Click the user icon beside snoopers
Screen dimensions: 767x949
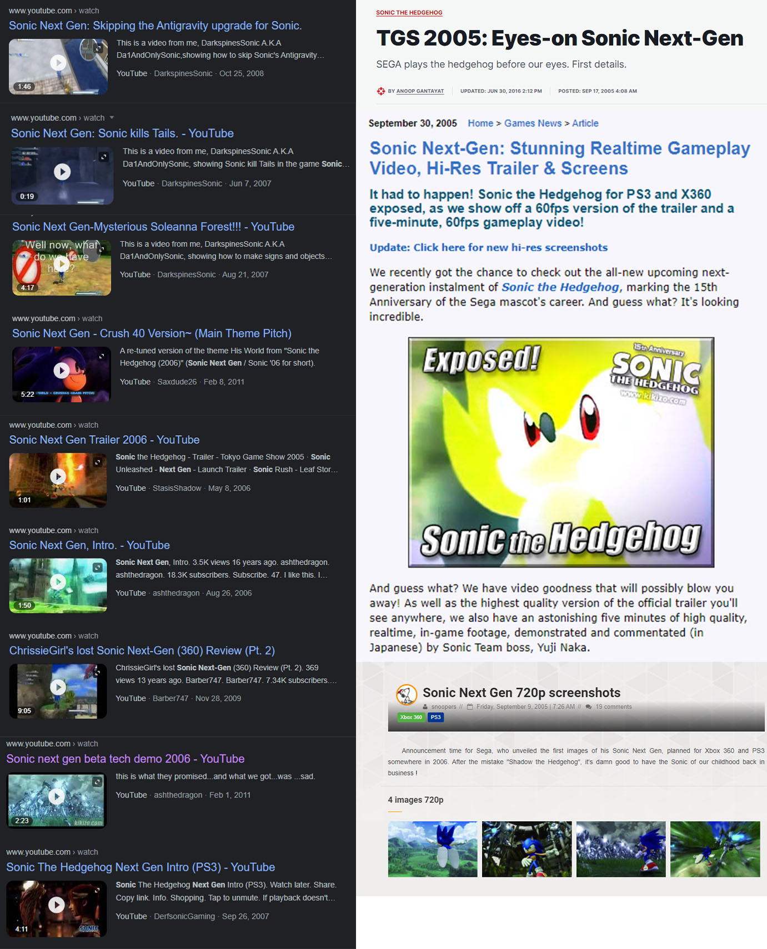tap(425, 707)
